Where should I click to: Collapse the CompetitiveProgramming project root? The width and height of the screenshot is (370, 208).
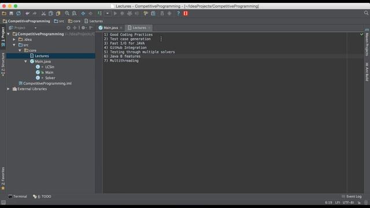coord(8,34)
